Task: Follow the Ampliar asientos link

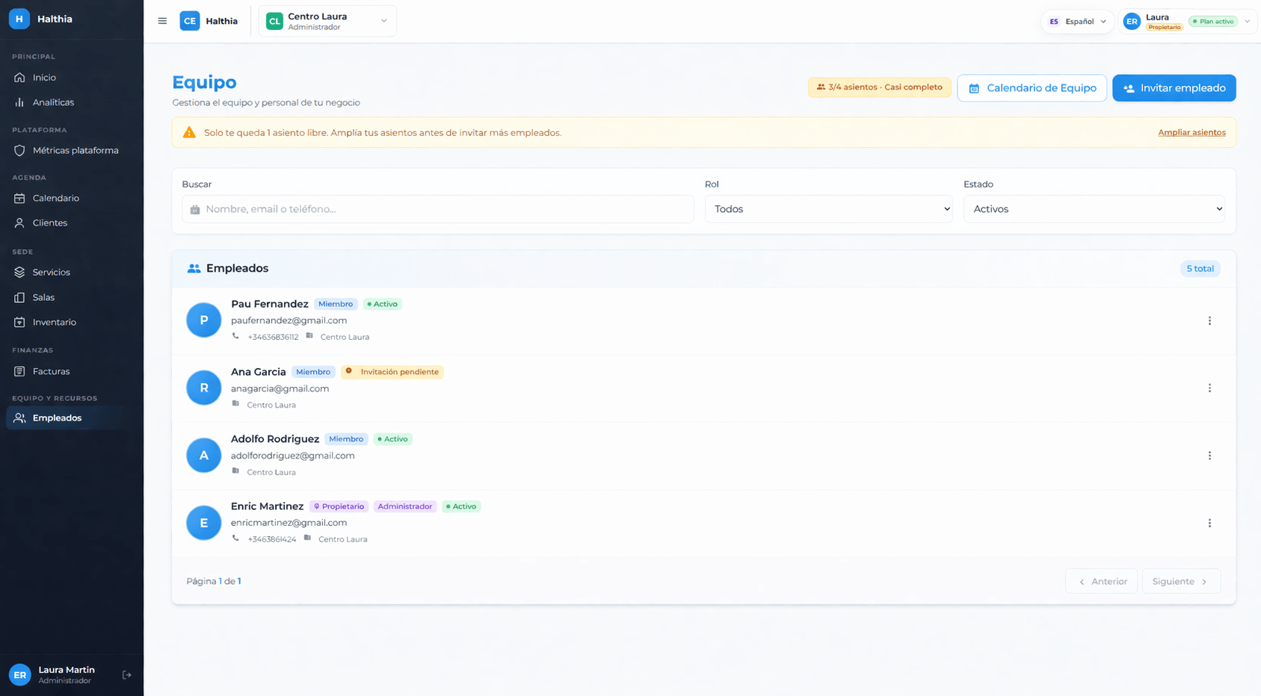Action: click(x=1191, y=133)
